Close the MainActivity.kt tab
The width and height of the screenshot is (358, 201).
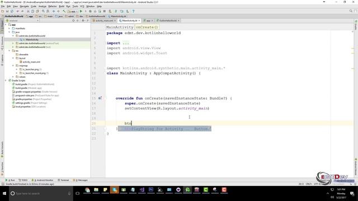139,21
